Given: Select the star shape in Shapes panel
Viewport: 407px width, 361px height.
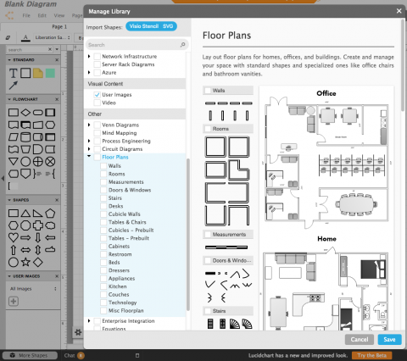Looking at the screenshot, I should [x=25, y=262].
